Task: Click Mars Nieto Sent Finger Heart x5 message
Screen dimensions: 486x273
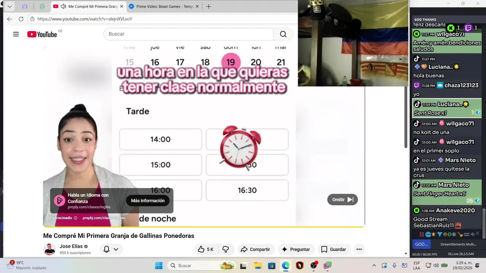Action: [x=447, y=193]
